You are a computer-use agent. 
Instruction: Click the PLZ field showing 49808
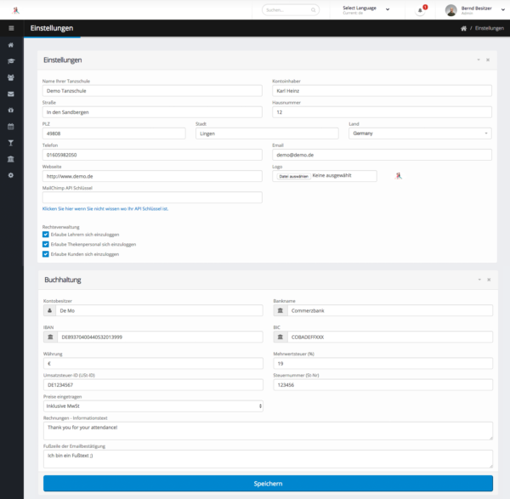[114, 133]
